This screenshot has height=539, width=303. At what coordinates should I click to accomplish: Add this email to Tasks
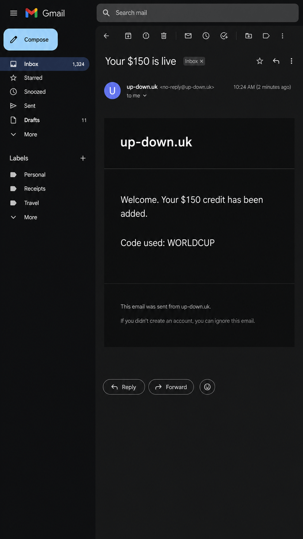[x=224, y=36]
